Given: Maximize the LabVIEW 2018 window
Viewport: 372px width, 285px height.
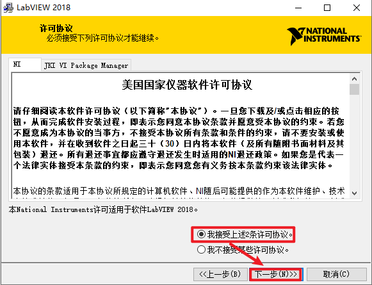Looking at the screenshot, I should [327, 8].
